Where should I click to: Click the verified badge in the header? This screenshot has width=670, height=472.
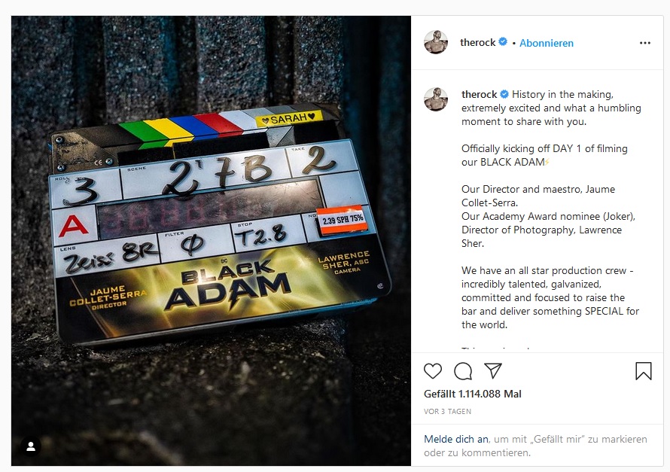(503, 42)
